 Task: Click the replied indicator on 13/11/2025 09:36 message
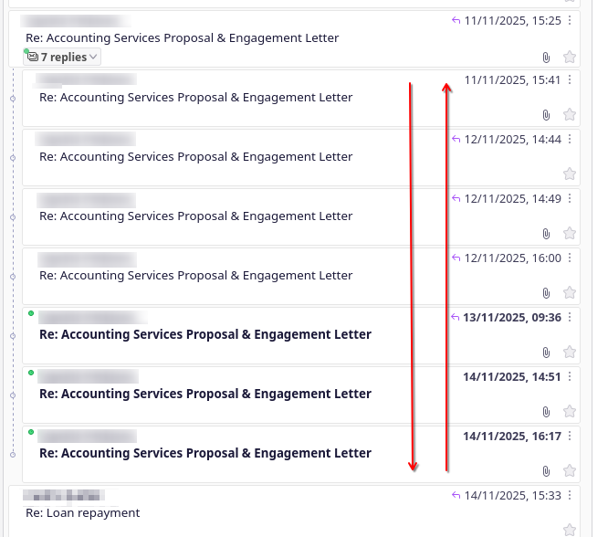pos(456,317)
